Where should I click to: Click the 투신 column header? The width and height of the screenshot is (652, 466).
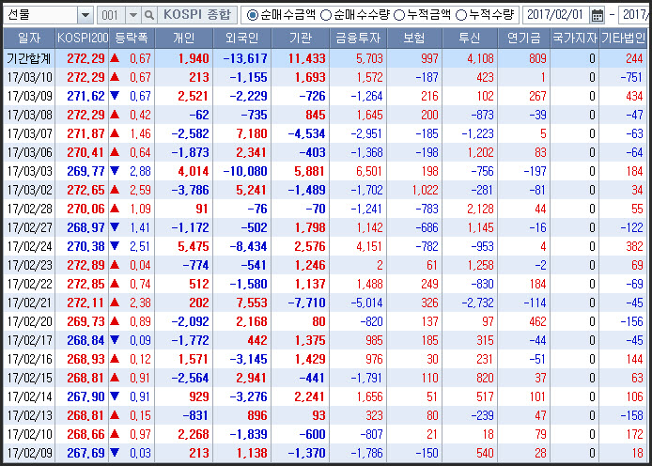(470, 39)
